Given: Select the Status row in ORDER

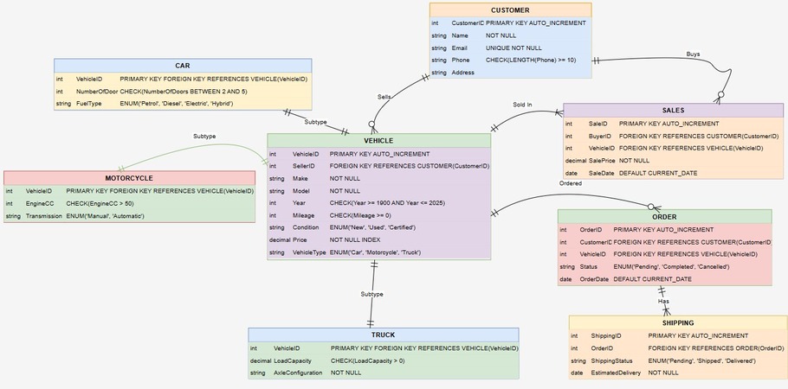Looking at the screenshot, I should pyautogui.click(x=663, y=267).
